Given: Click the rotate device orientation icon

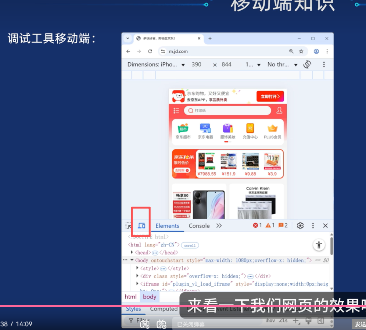Looking at the screenshot, I should pyautogui.click(x=307, y=65).
